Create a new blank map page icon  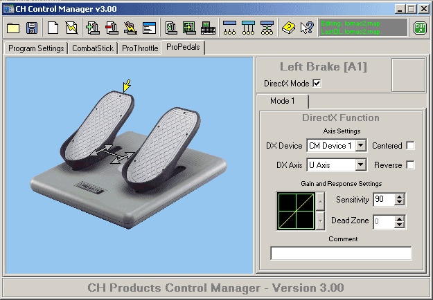coord(53,28)
